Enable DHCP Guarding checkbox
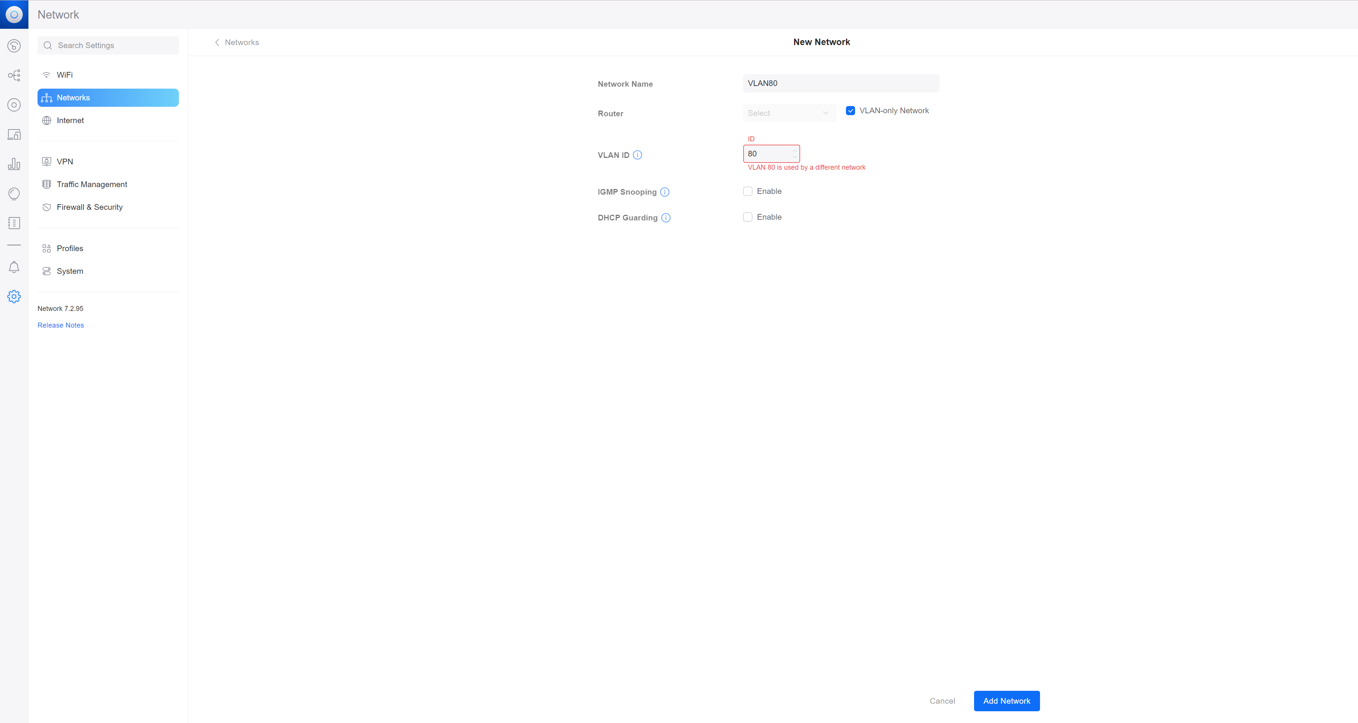This screenshot has height=723, width=1358. pos(747,217)
